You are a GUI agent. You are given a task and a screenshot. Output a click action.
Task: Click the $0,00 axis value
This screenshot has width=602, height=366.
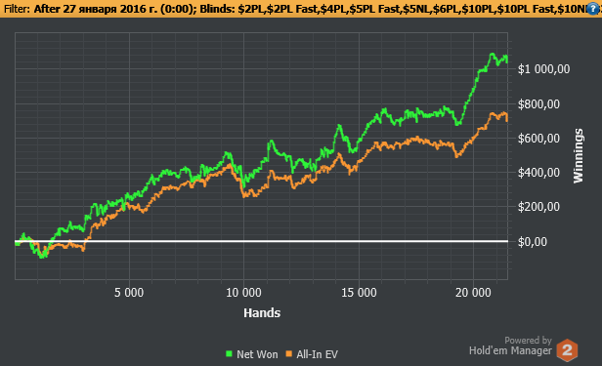533,242
